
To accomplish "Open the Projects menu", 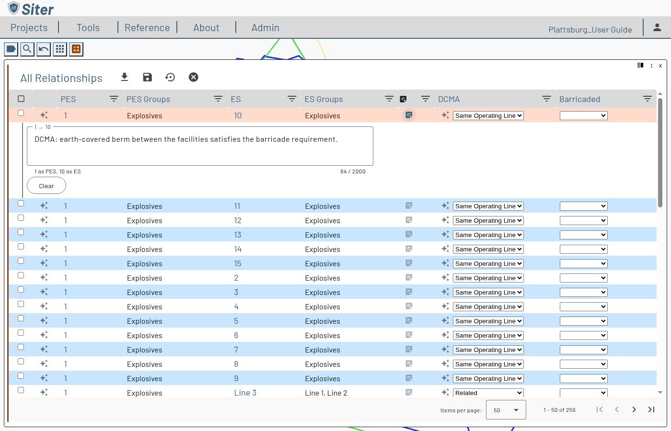I will tap(29, 28).
